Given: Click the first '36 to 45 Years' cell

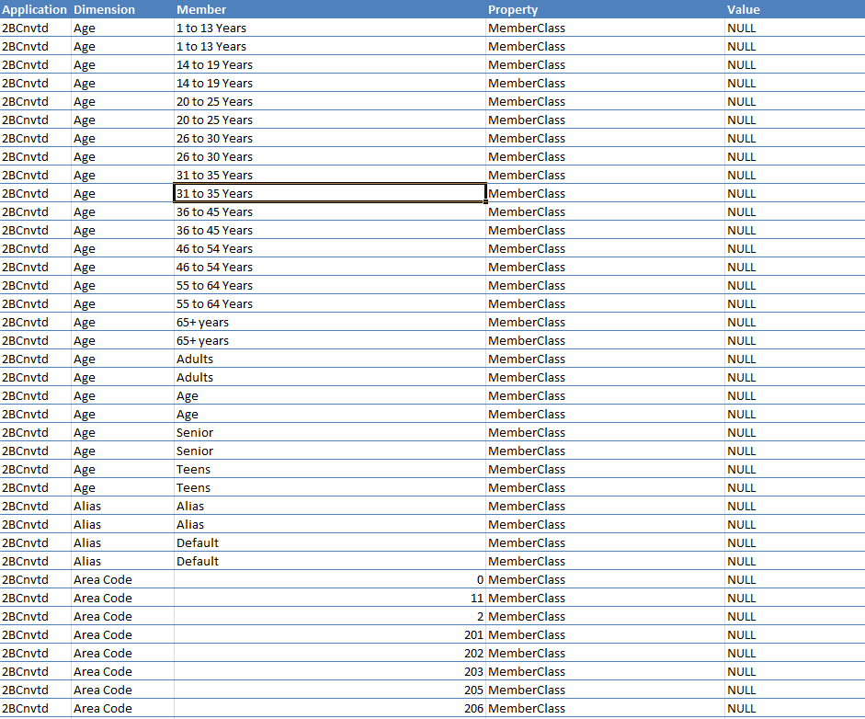Looking at the screenshot, I should pos(330,211).
